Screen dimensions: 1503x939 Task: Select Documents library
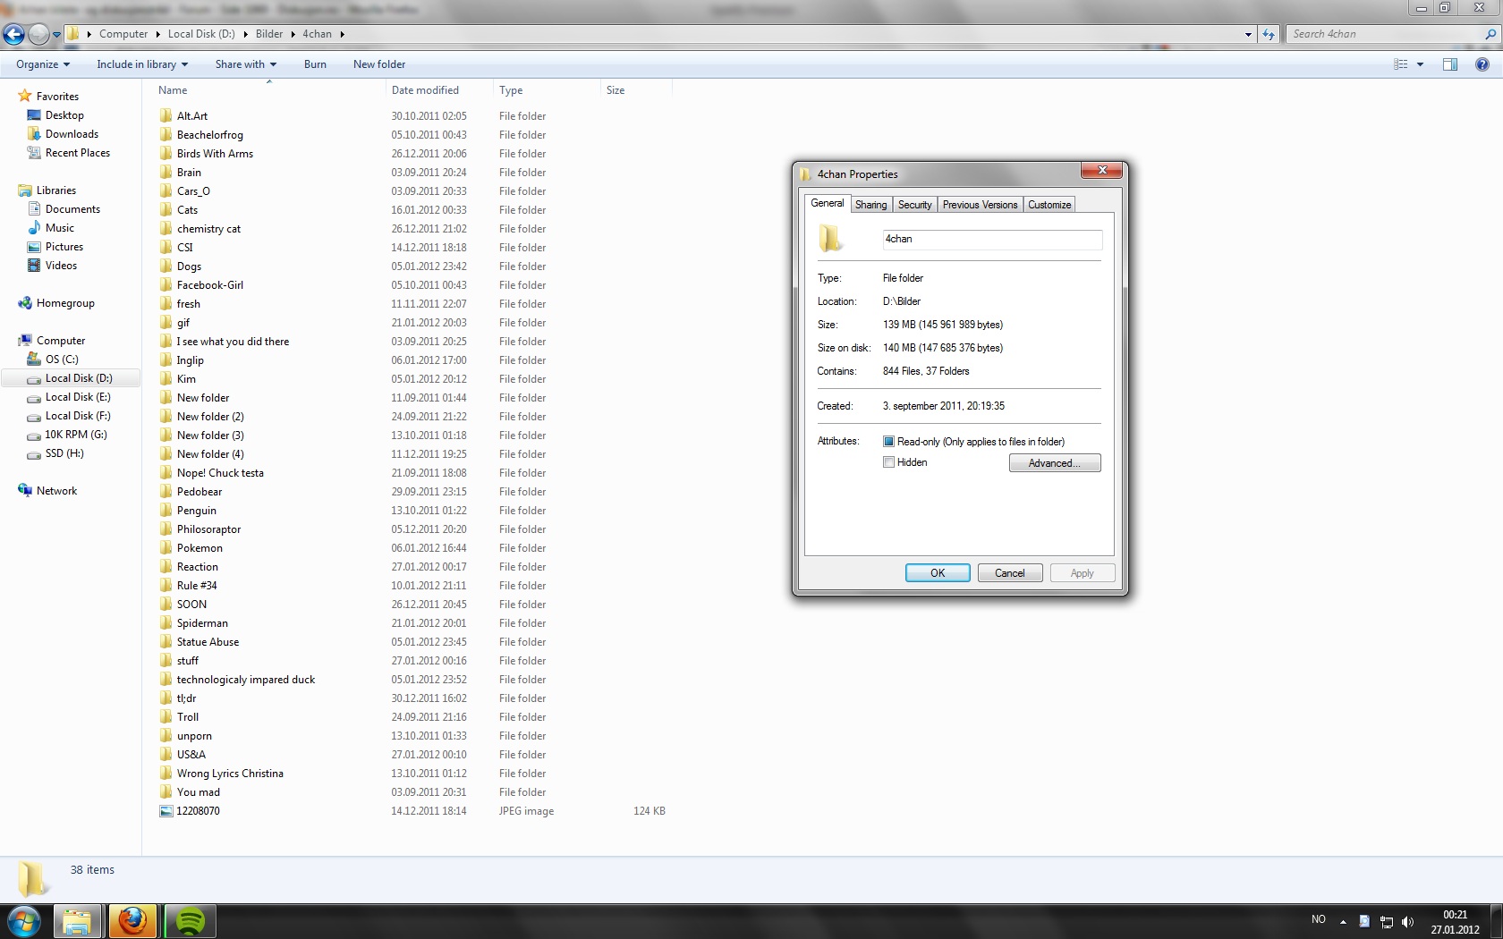tap(72, 209)
